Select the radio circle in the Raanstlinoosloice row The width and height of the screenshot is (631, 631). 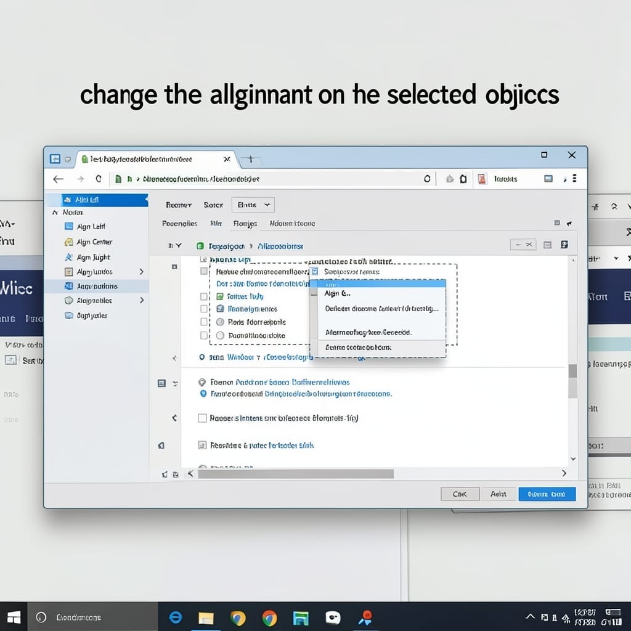click(x=220, y=335)
